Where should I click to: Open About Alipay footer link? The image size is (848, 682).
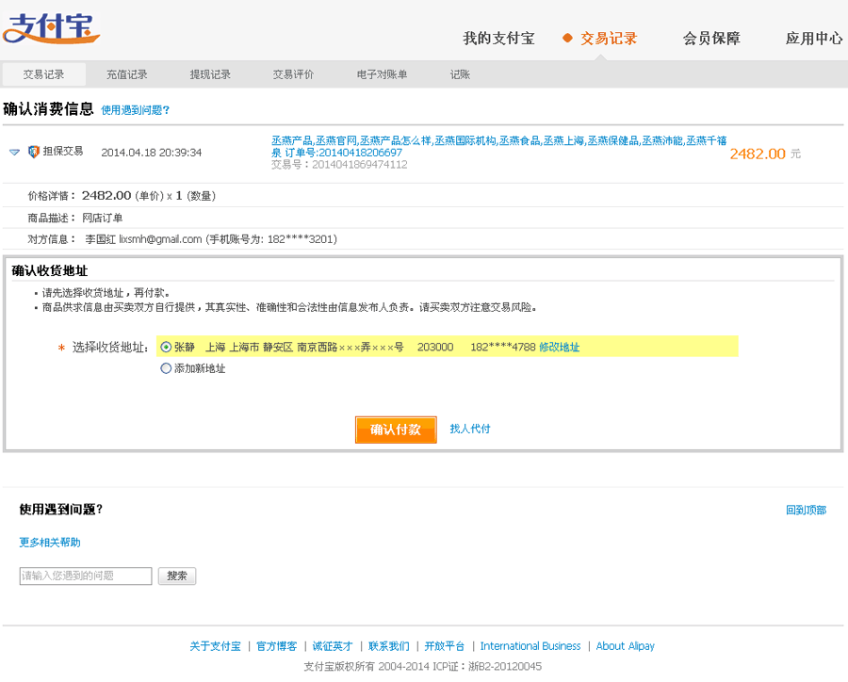(626, 646)
